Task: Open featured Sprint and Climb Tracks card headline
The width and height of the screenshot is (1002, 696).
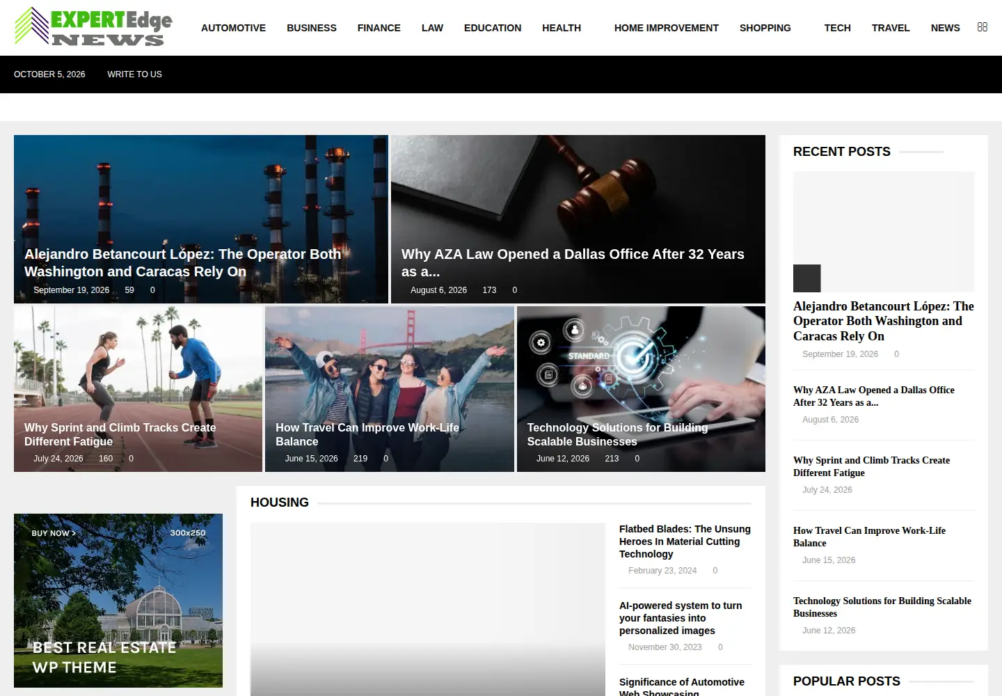Action: coord(120,434)
